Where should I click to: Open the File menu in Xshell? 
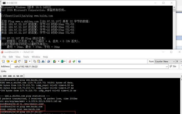4,57
